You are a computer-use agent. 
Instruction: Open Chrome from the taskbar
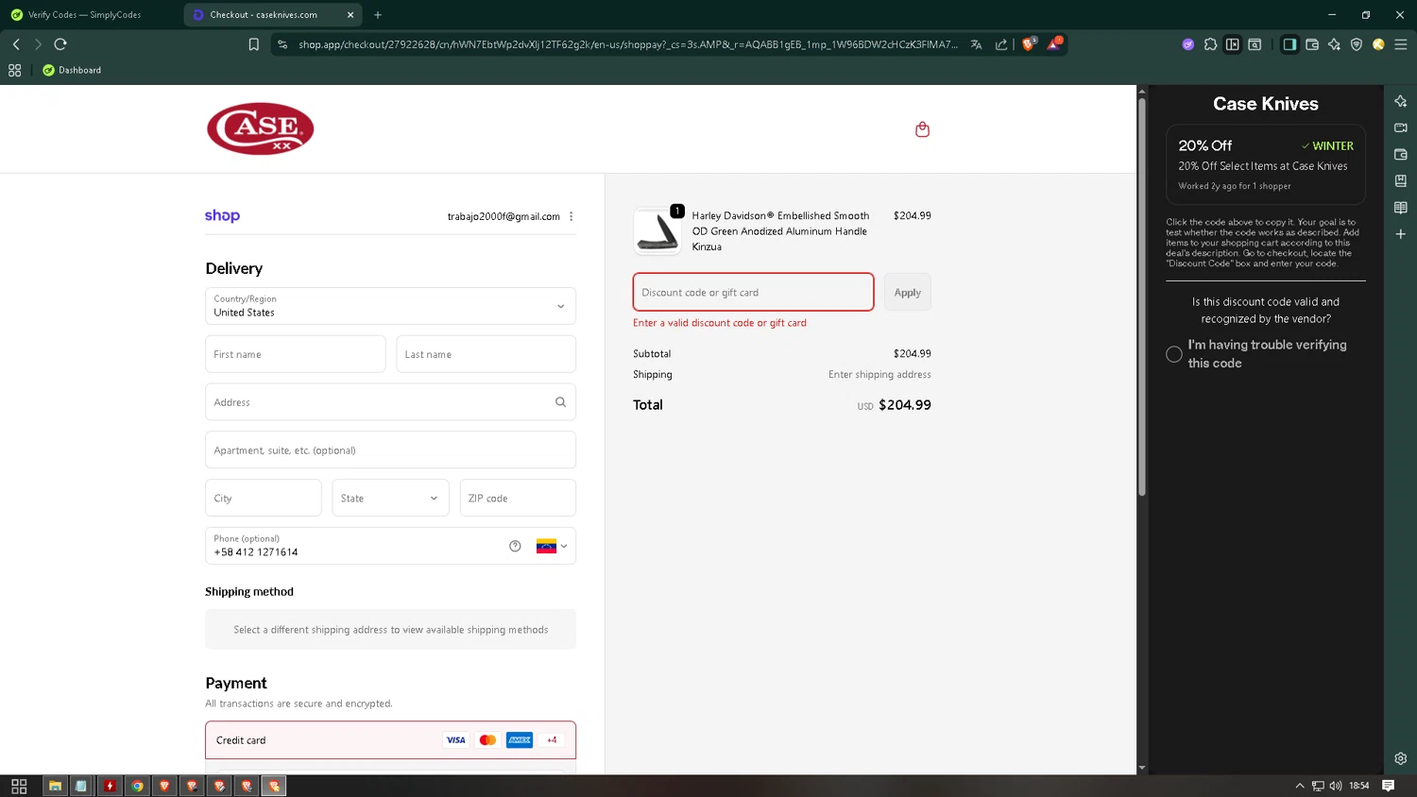pos(137,786)
